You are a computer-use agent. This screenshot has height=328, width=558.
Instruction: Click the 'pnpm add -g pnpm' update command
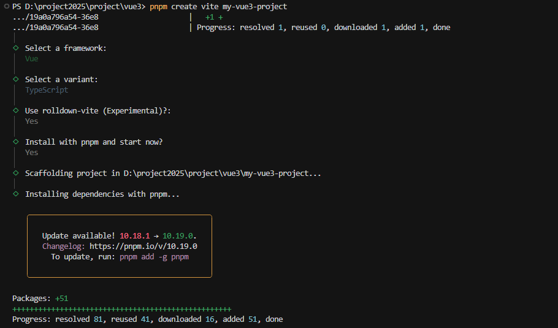tap(154, 257)
